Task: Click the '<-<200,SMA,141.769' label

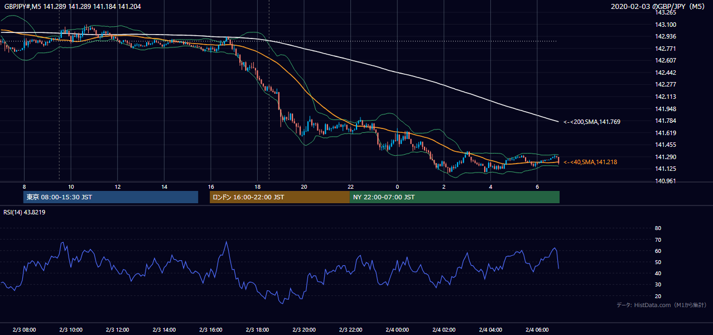Action: click(x=591, y=122)
